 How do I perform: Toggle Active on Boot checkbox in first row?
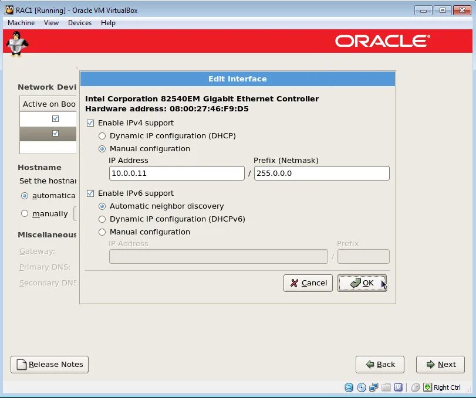point(55,118)
